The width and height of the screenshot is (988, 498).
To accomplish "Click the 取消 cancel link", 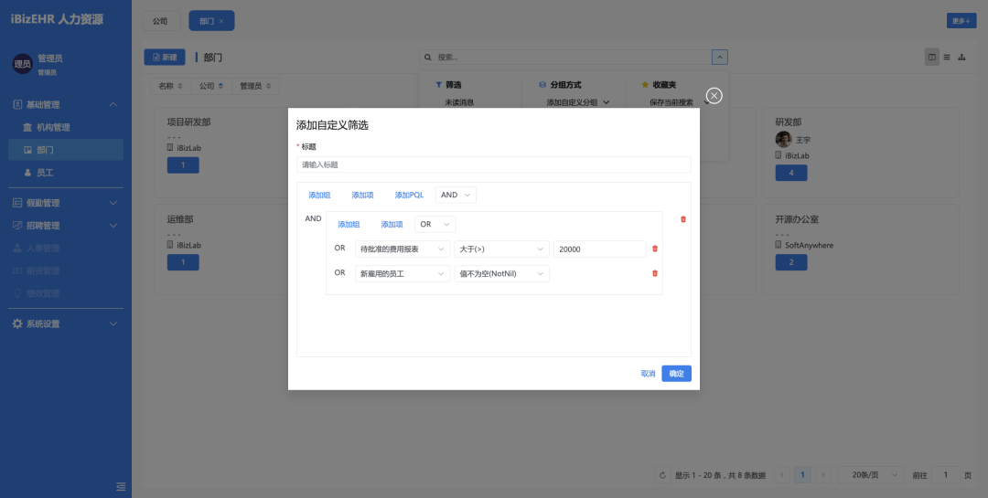I will point(648,374).
